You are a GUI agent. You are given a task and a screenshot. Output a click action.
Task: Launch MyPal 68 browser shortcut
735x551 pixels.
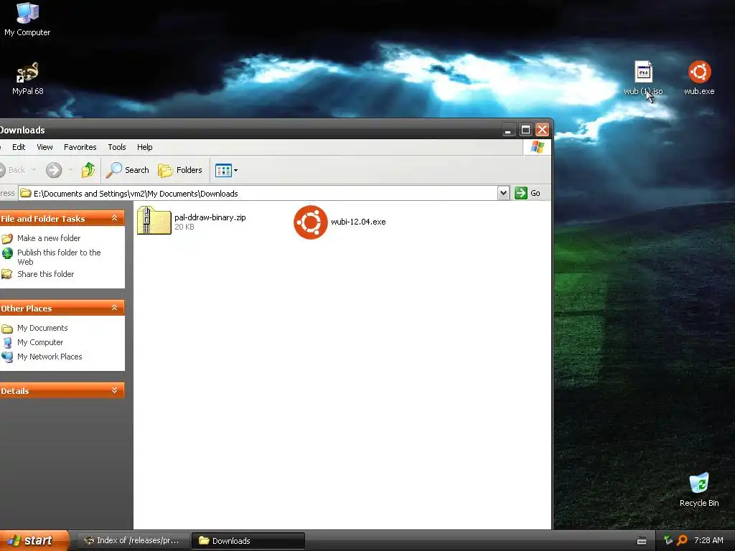pos(28,77)
